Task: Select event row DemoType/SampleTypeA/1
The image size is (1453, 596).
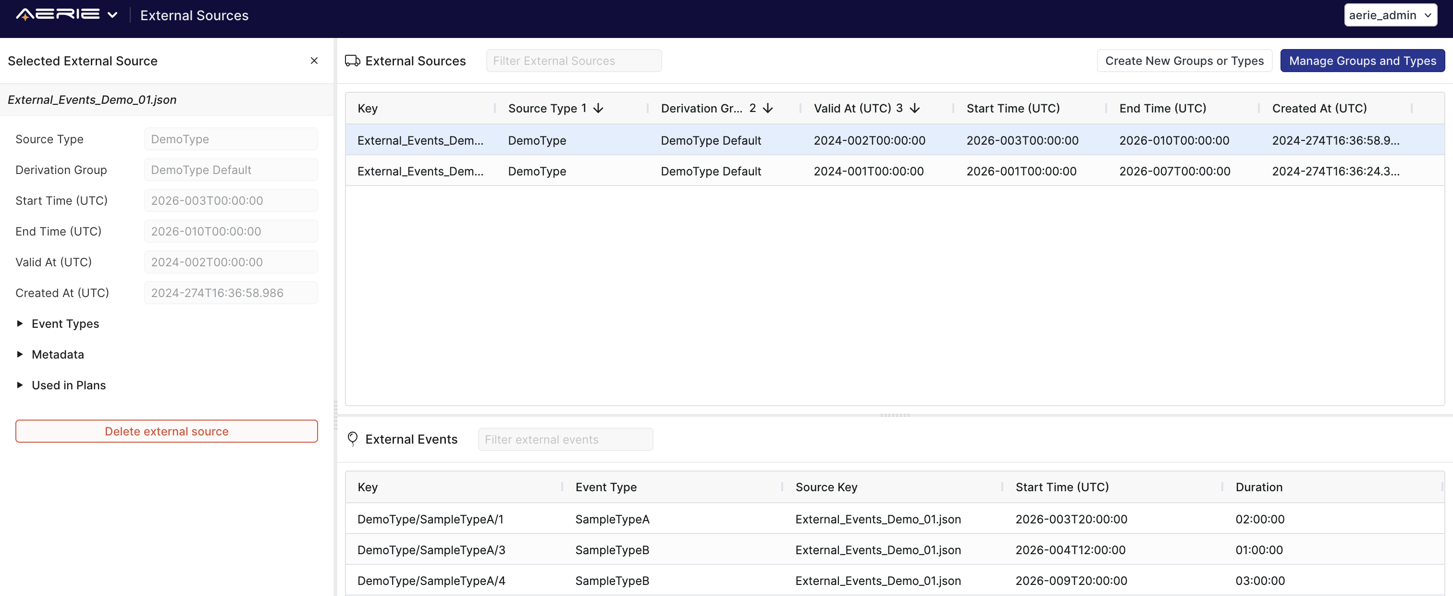Action: click(x=895, y=519)
